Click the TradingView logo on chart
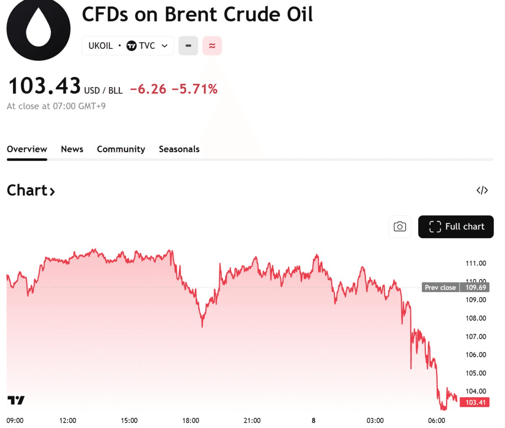The width and height of the screenshot is (505, 428). coord(16,400)
